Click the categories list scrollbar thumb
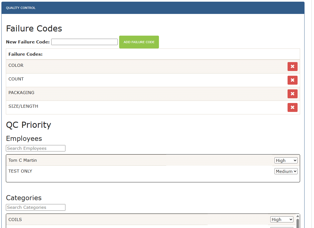 click(298, 223)
